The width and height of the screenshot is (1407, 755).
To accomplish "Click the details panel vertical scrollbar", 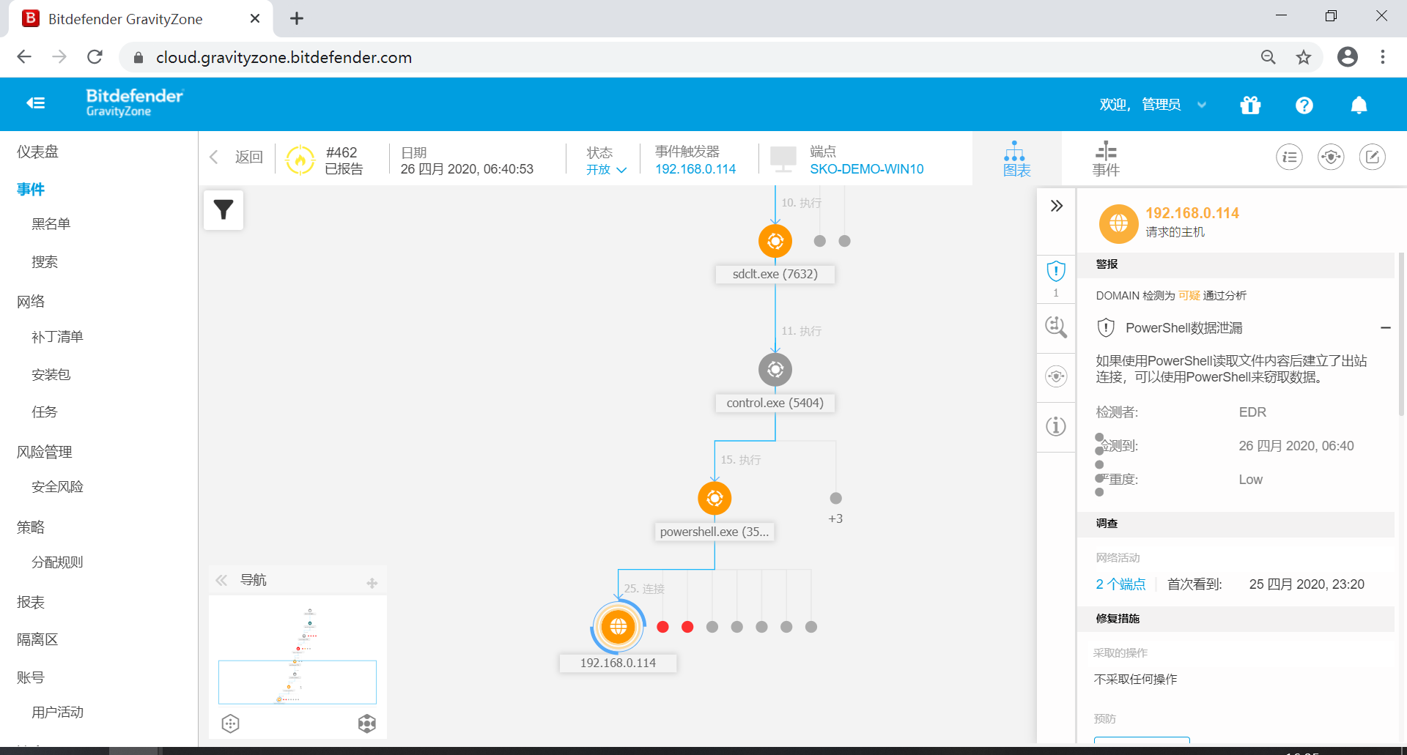I will [1402, 335].
